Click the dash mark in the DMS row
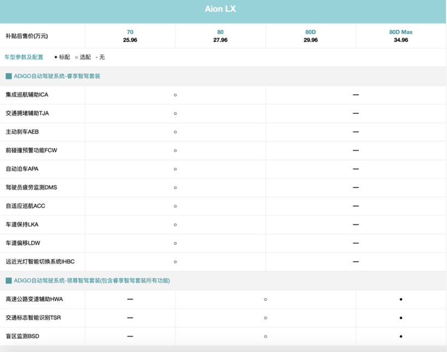The height and width of the screenshot is (352, 447). pyautogui.click(x=356, y=187)
